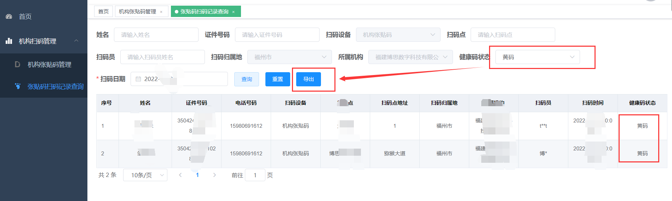Viewport: 672px width, 201px height.
Task: Click the D icon beside 机构张贴码管理
Action: tap(17, 64)
